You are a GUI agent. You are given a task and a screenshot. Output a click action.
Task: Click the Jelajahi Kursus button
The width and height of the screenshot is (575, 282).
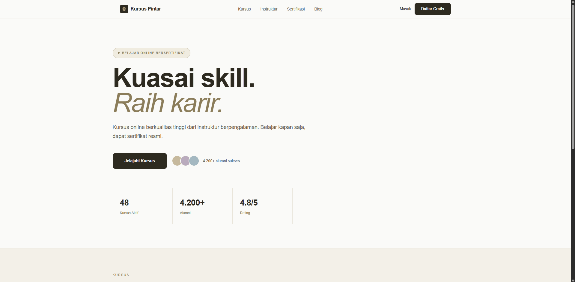coord(139,161)
